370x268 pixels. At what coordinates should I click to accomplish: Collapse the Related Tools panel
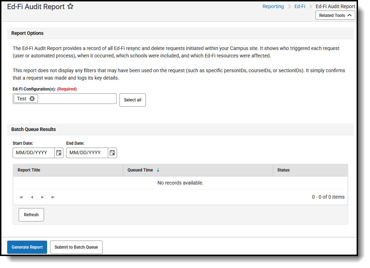tap(335, 15)
